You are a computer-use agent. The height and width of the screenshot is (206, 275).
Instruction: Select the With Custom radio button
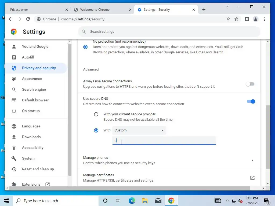point(96,130)
